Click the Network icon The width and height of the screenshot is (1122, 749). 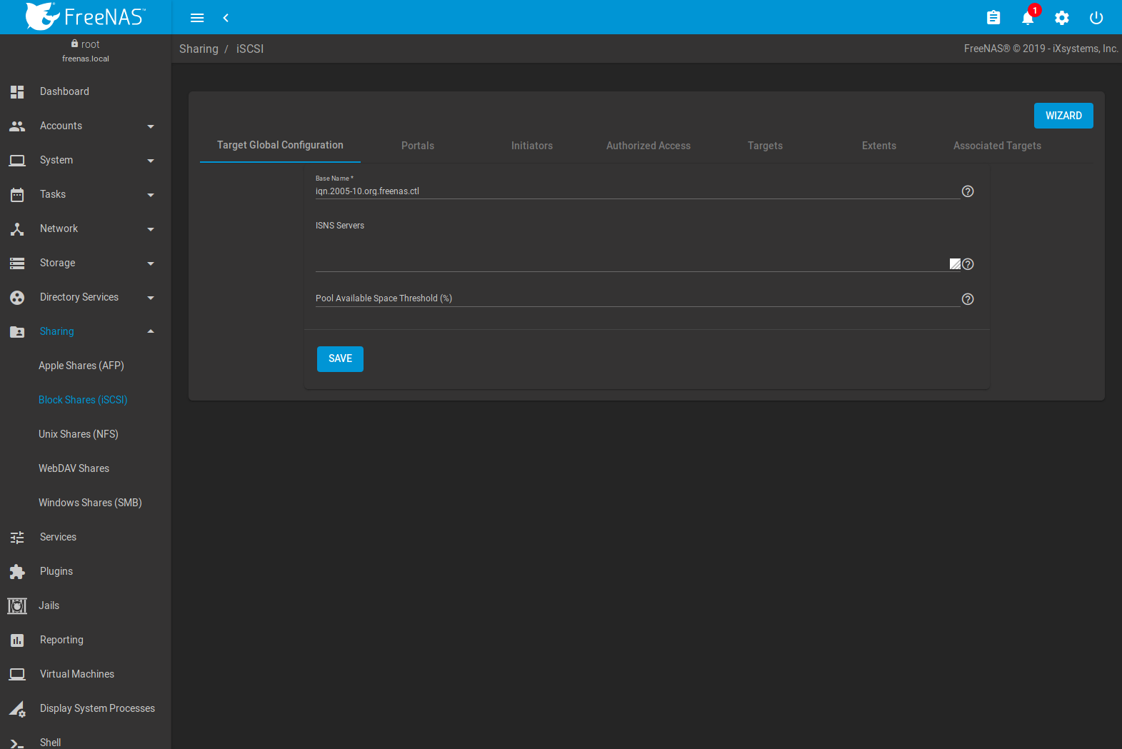click(17, 228)
